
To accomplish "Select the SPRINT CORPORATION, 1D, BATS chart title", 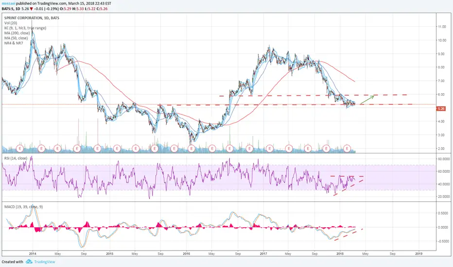I will coord(32,18).
